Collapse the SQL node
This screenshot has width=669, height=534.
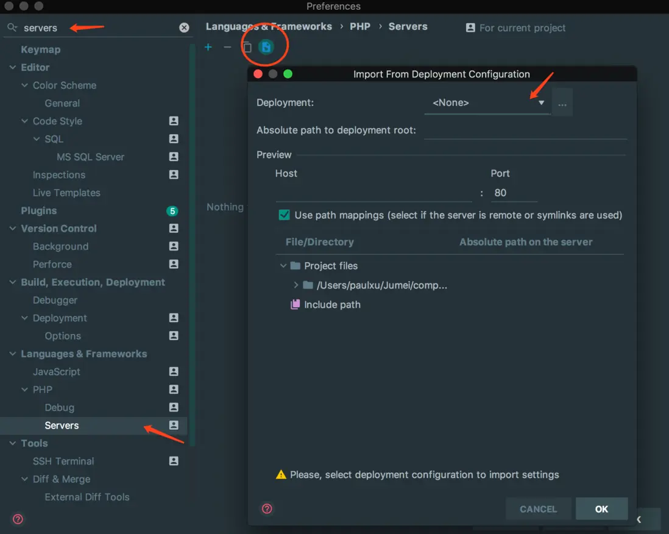(x=37, y=139)
